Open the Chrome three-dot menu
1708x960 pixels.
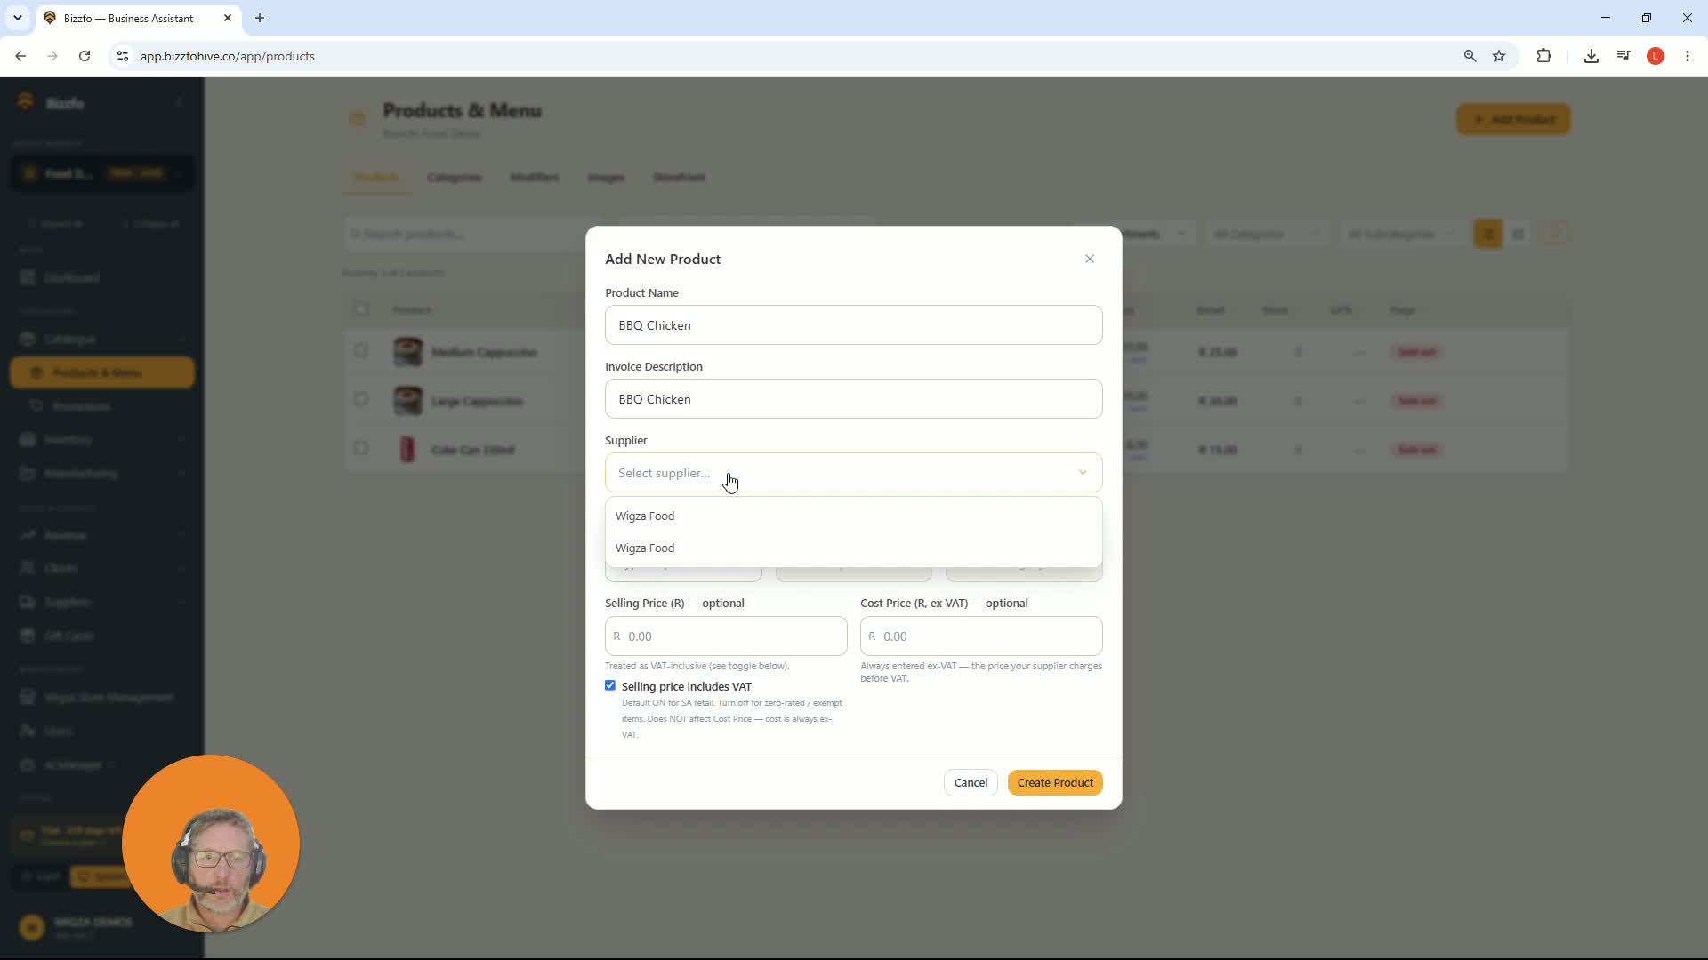pyautogui.click(x=1688, y=56)
